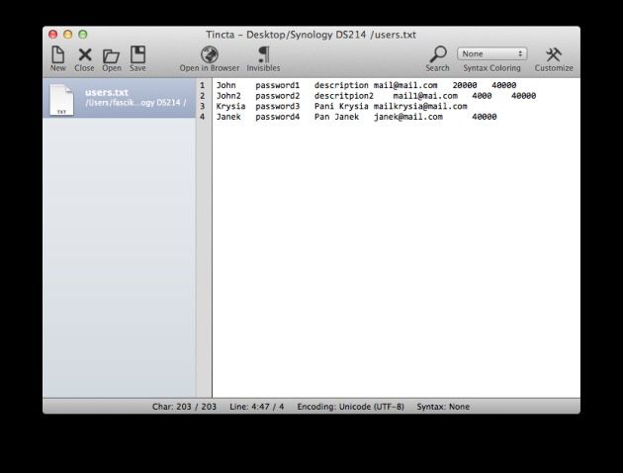Click the value 20000 on line 1
The image size is (623, 473).
pos(465,85)
